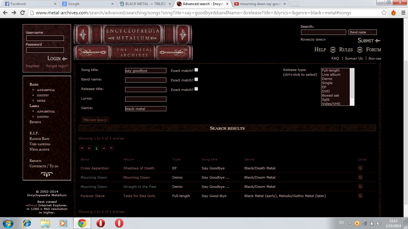Viewport: 408px width, 229px height.
Task: Open Bands alphabetical in sidebar menu
Action: tap(46, 90)
